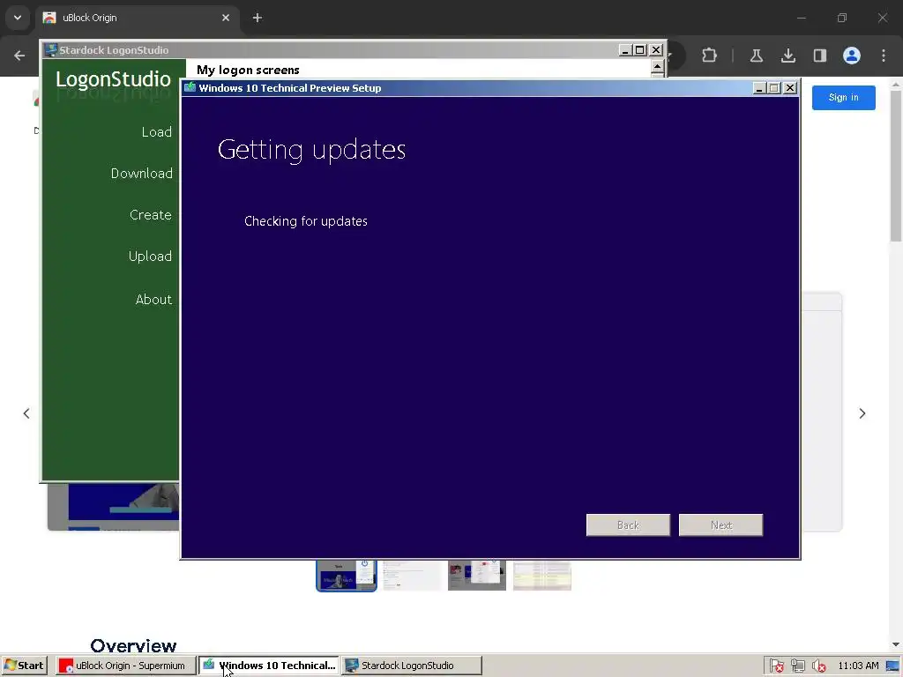Close the uBlock Origin browser tab

[226, 18]
